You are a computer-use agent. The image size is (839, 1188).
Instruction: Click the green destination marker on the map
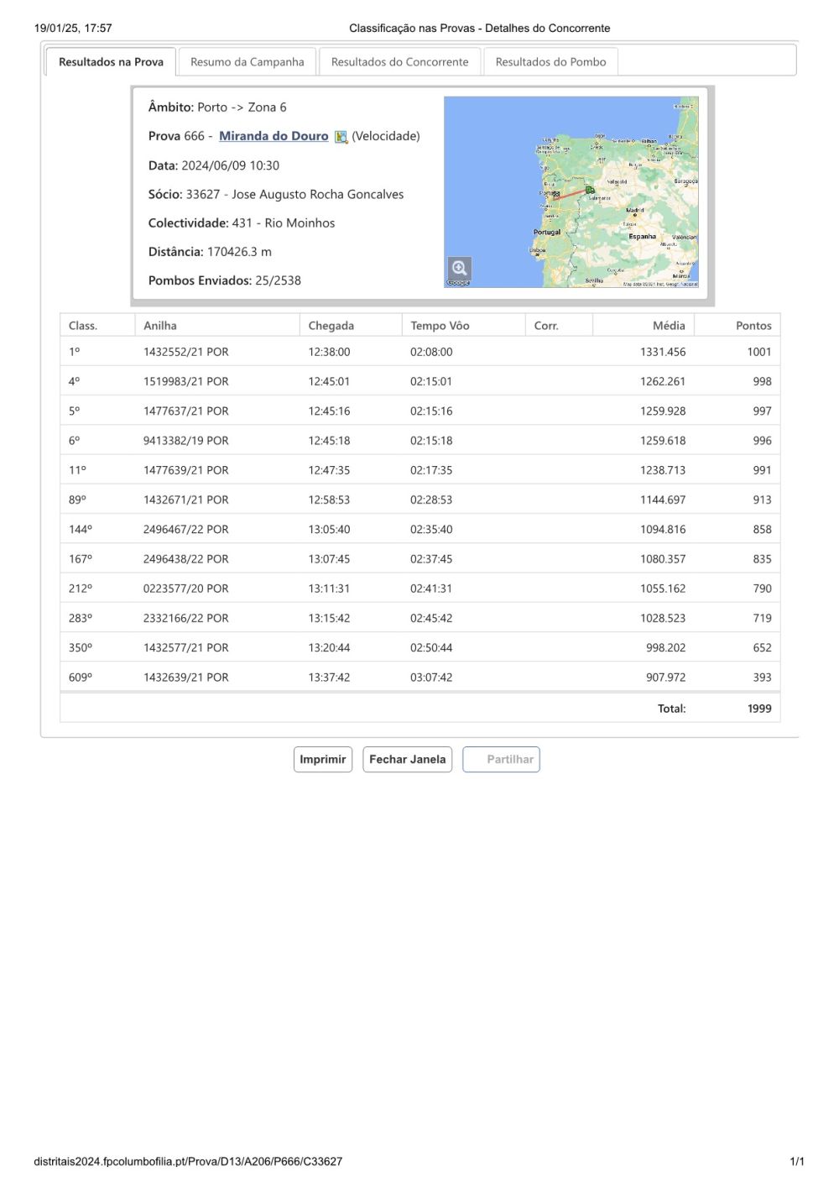[590, 190]
